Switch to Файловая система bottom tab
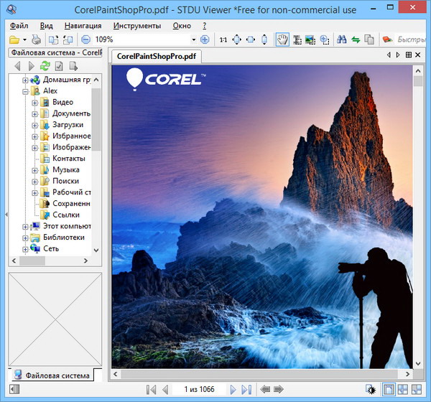 tap(52, 375)
